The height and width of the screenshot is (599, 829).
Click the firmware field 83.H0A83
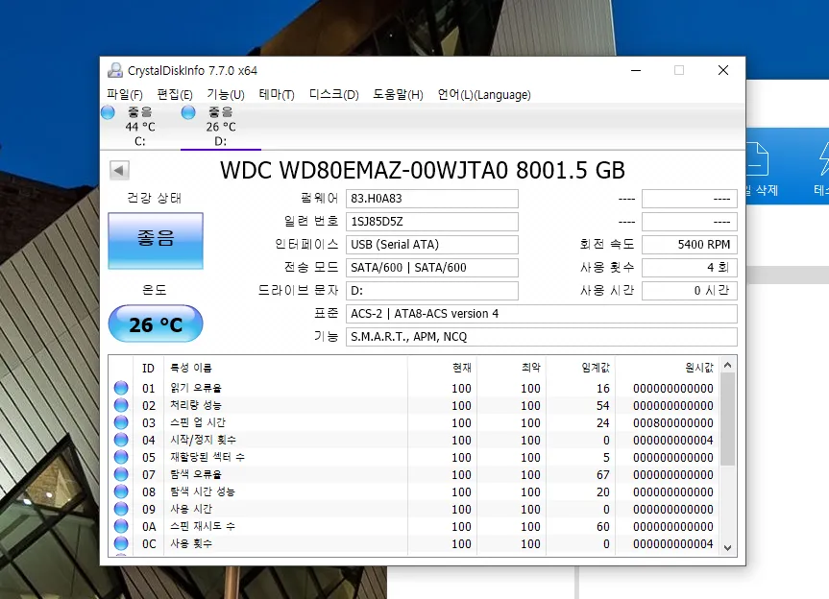point(432,199)
